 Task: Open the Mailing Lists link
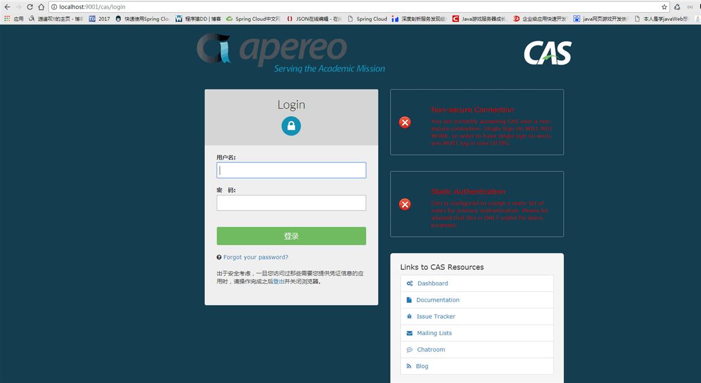point(434,333)
